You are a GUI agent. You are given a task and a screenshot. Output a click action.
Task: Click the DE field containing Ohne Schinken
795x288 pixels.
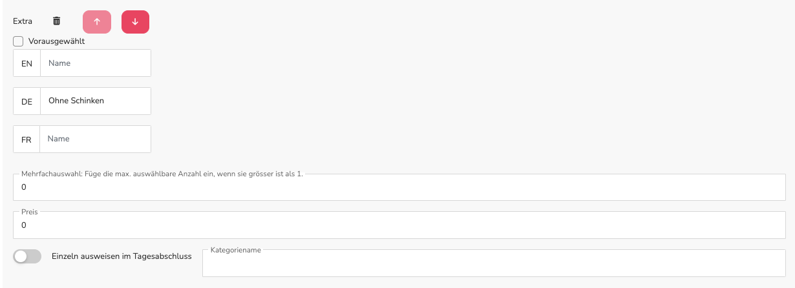96,101
